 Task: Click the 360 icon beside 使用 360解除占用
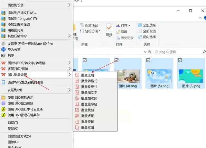pos(4,97)
